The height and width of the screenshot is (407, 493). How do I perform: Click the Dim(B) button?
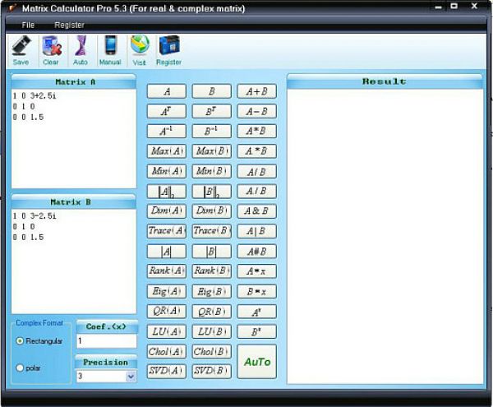(x=212, y=210)
